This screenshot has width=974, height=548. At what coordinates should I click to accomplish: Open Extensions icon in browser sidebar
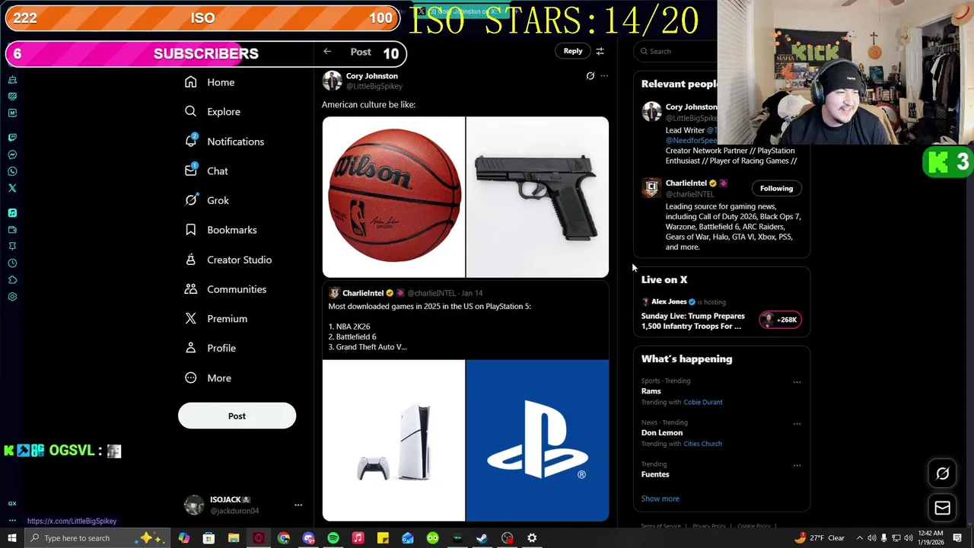pyautogui.click(x=12, y=280)
